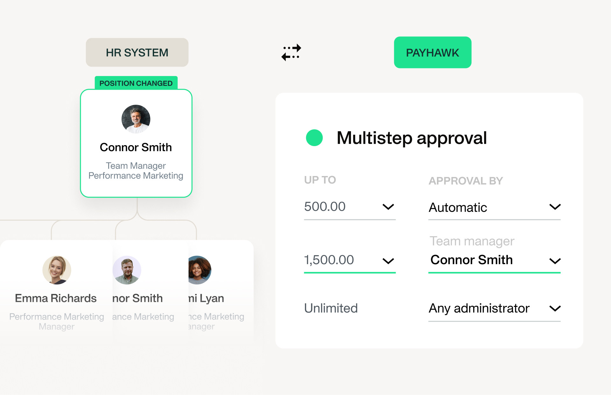Click the PAYHAWK button
This screenshot has width=611, height=395.
(432, 53)
